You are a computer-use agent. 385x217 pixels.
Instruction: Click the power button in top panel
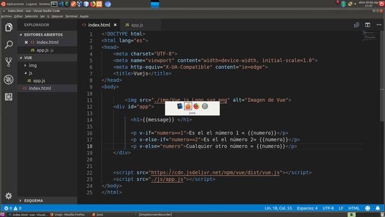382,3
